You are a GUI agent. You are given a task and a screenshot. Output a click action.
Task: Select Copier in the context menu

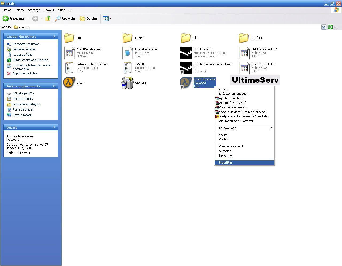pyautogui.click(x=244, y=139)
